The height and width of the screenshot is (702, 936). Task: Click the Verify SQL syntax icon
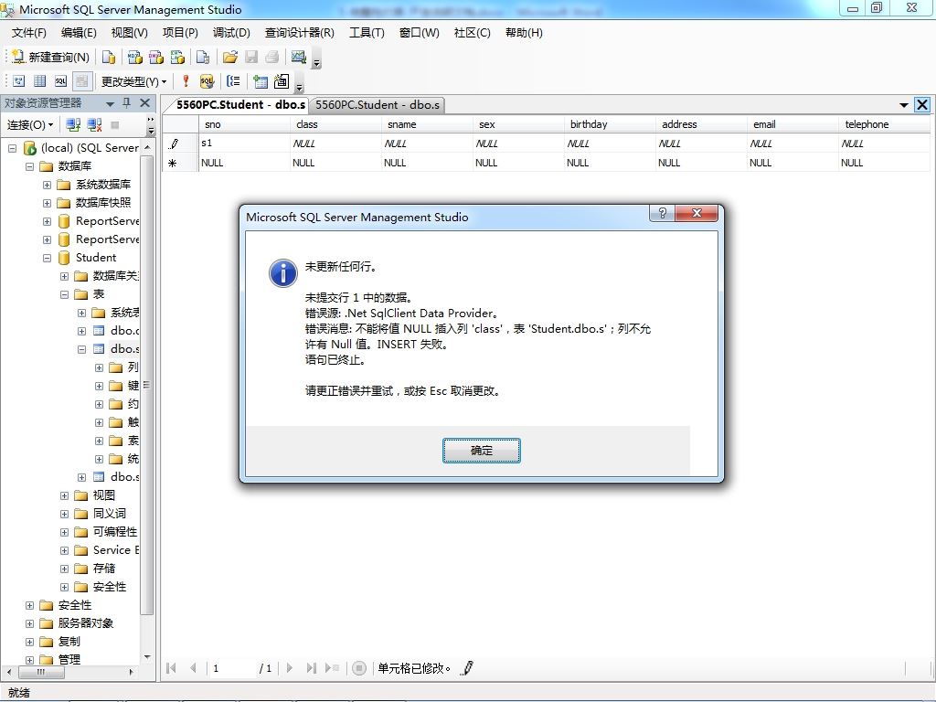point(207,80)
